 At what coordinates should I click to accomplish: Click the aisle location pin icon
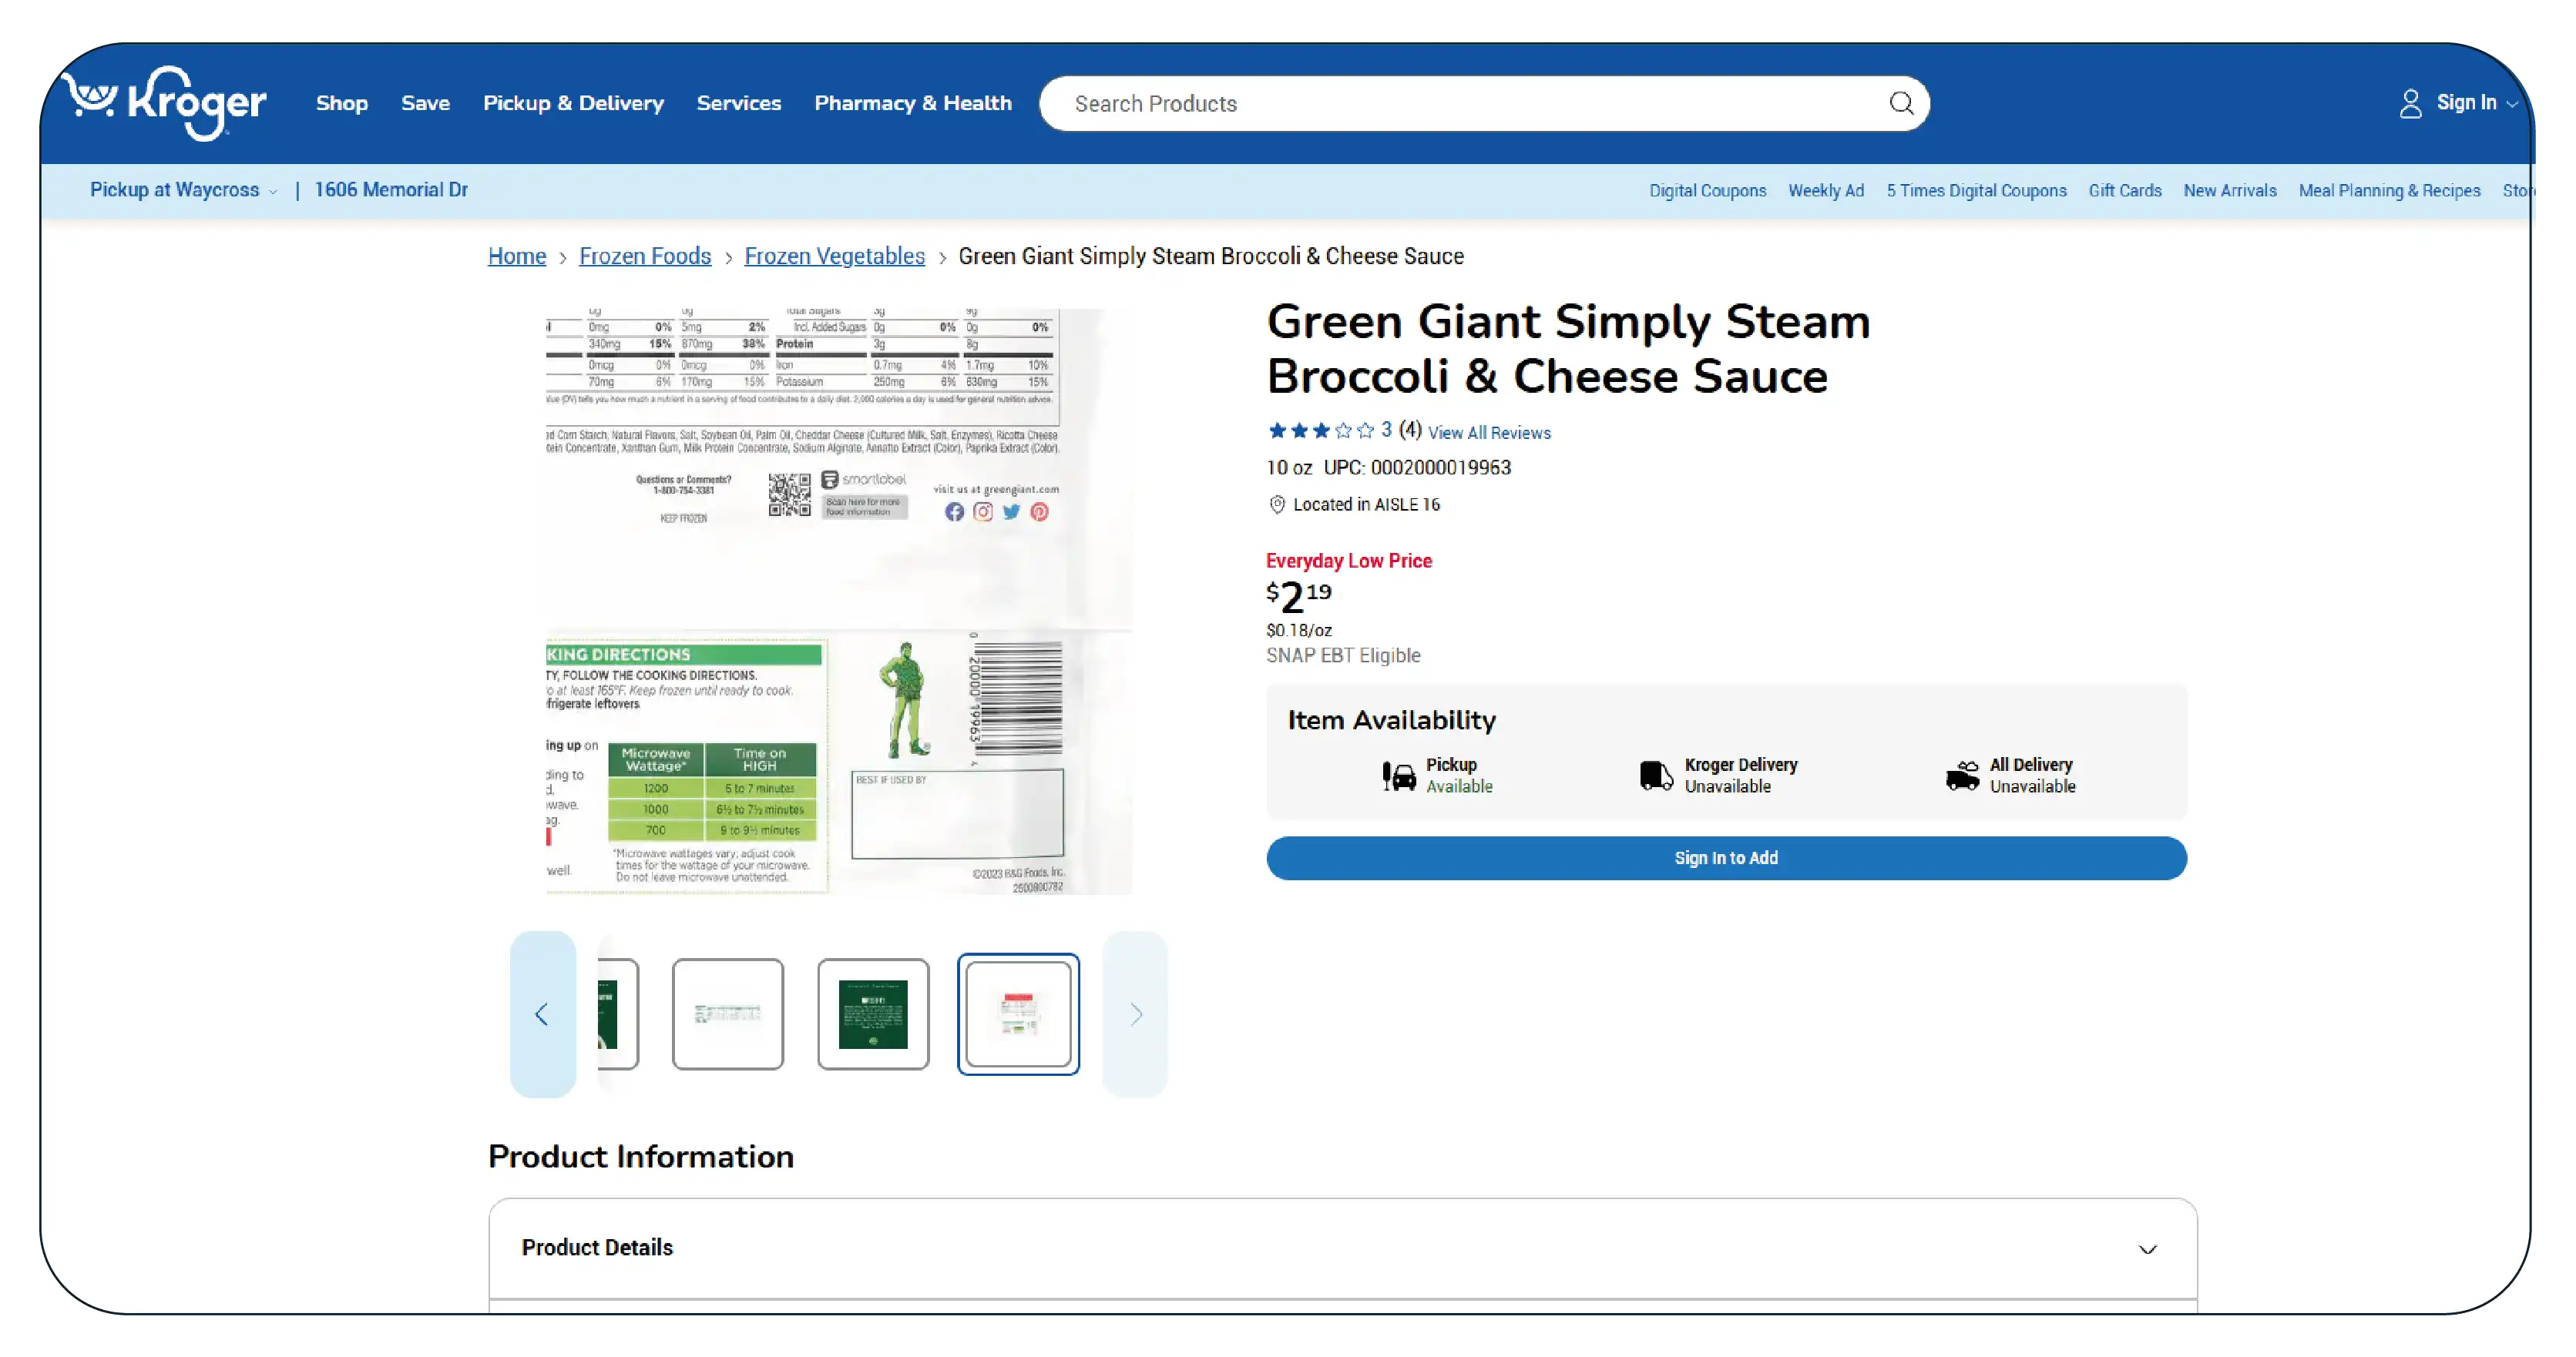click(x=1277, y=504)
